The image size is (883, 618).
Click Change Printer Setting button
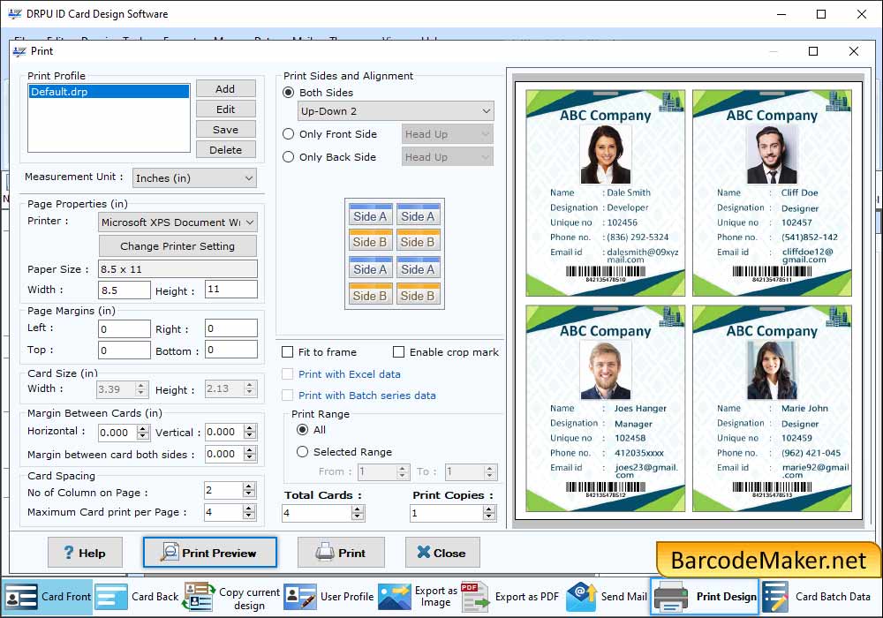(177, 246)
